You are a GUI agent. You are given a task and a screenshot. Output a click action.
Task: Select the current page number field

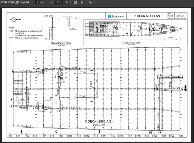click(x=37, y=2)
